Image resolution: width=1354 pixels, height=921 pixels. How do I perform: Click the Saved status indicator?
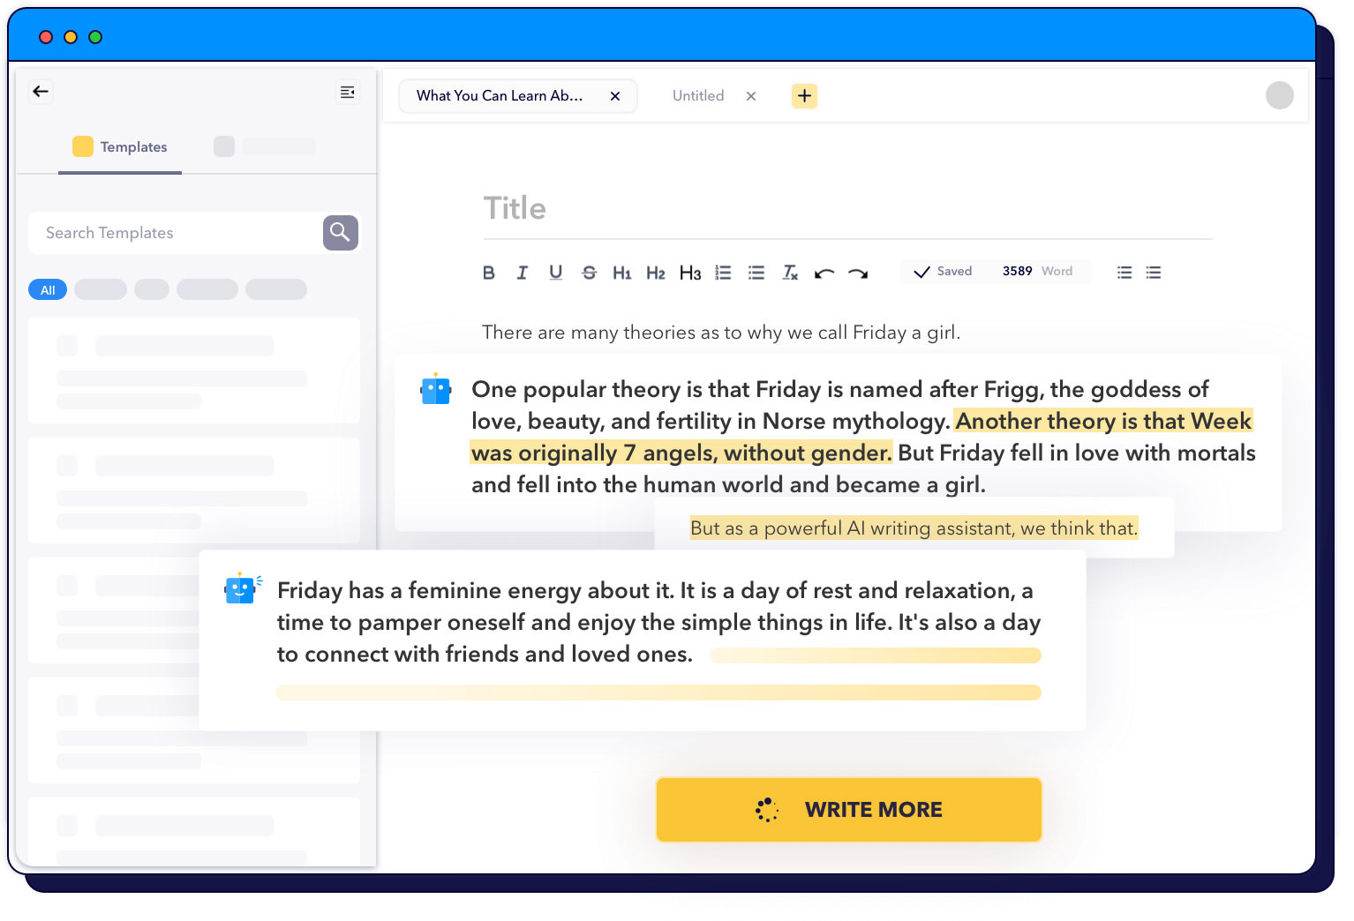coord(943,272)
